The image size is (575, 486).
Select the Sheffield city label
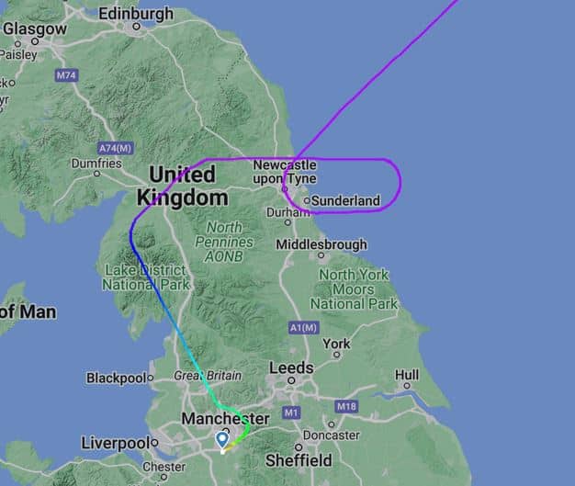click(x=299, y=460)
